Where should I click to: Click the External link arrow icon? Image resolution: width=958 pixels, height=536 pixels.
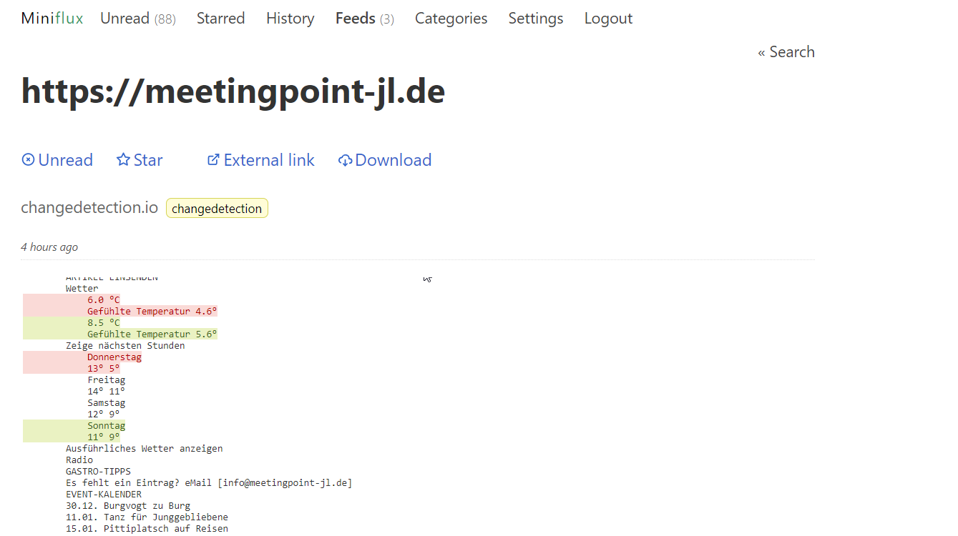click(213, 160)
